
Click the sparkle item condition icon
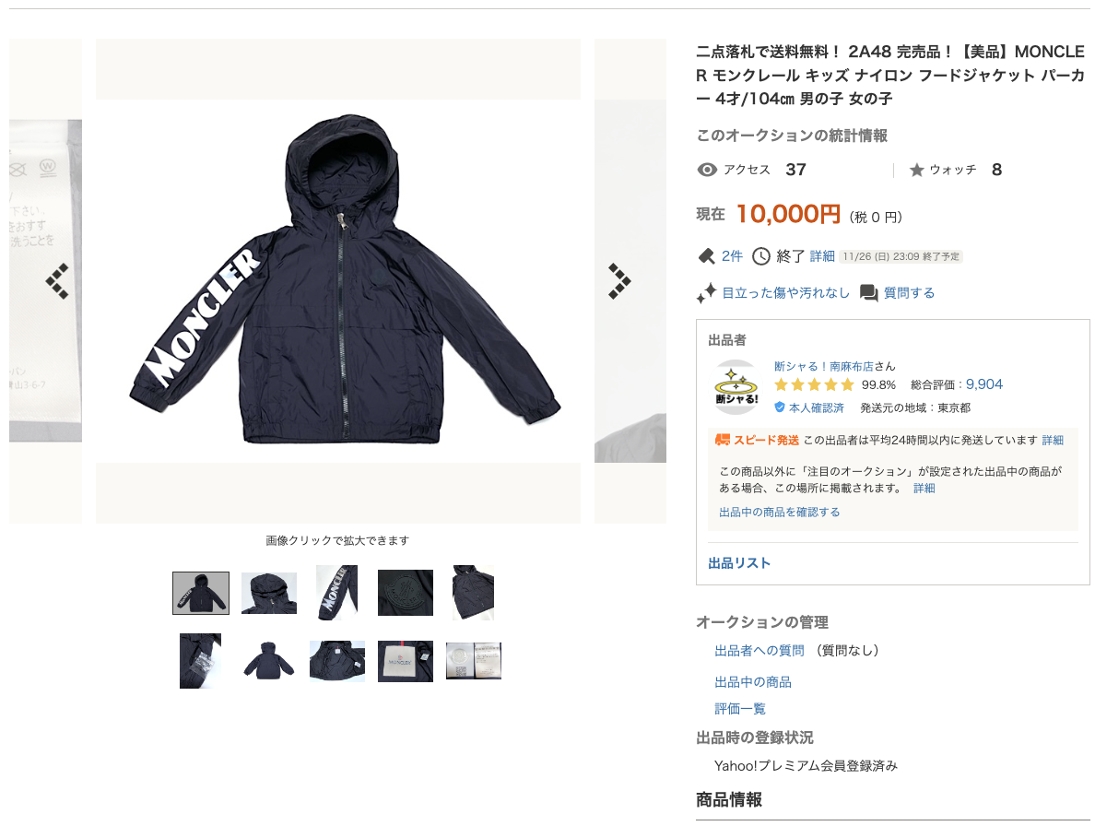706,293
